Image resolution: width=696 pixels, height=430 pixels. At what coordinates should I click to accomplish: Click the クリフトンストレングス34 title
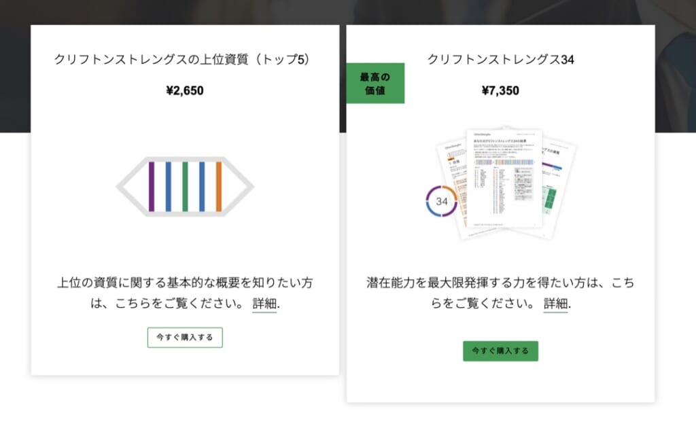click(501, 60)
